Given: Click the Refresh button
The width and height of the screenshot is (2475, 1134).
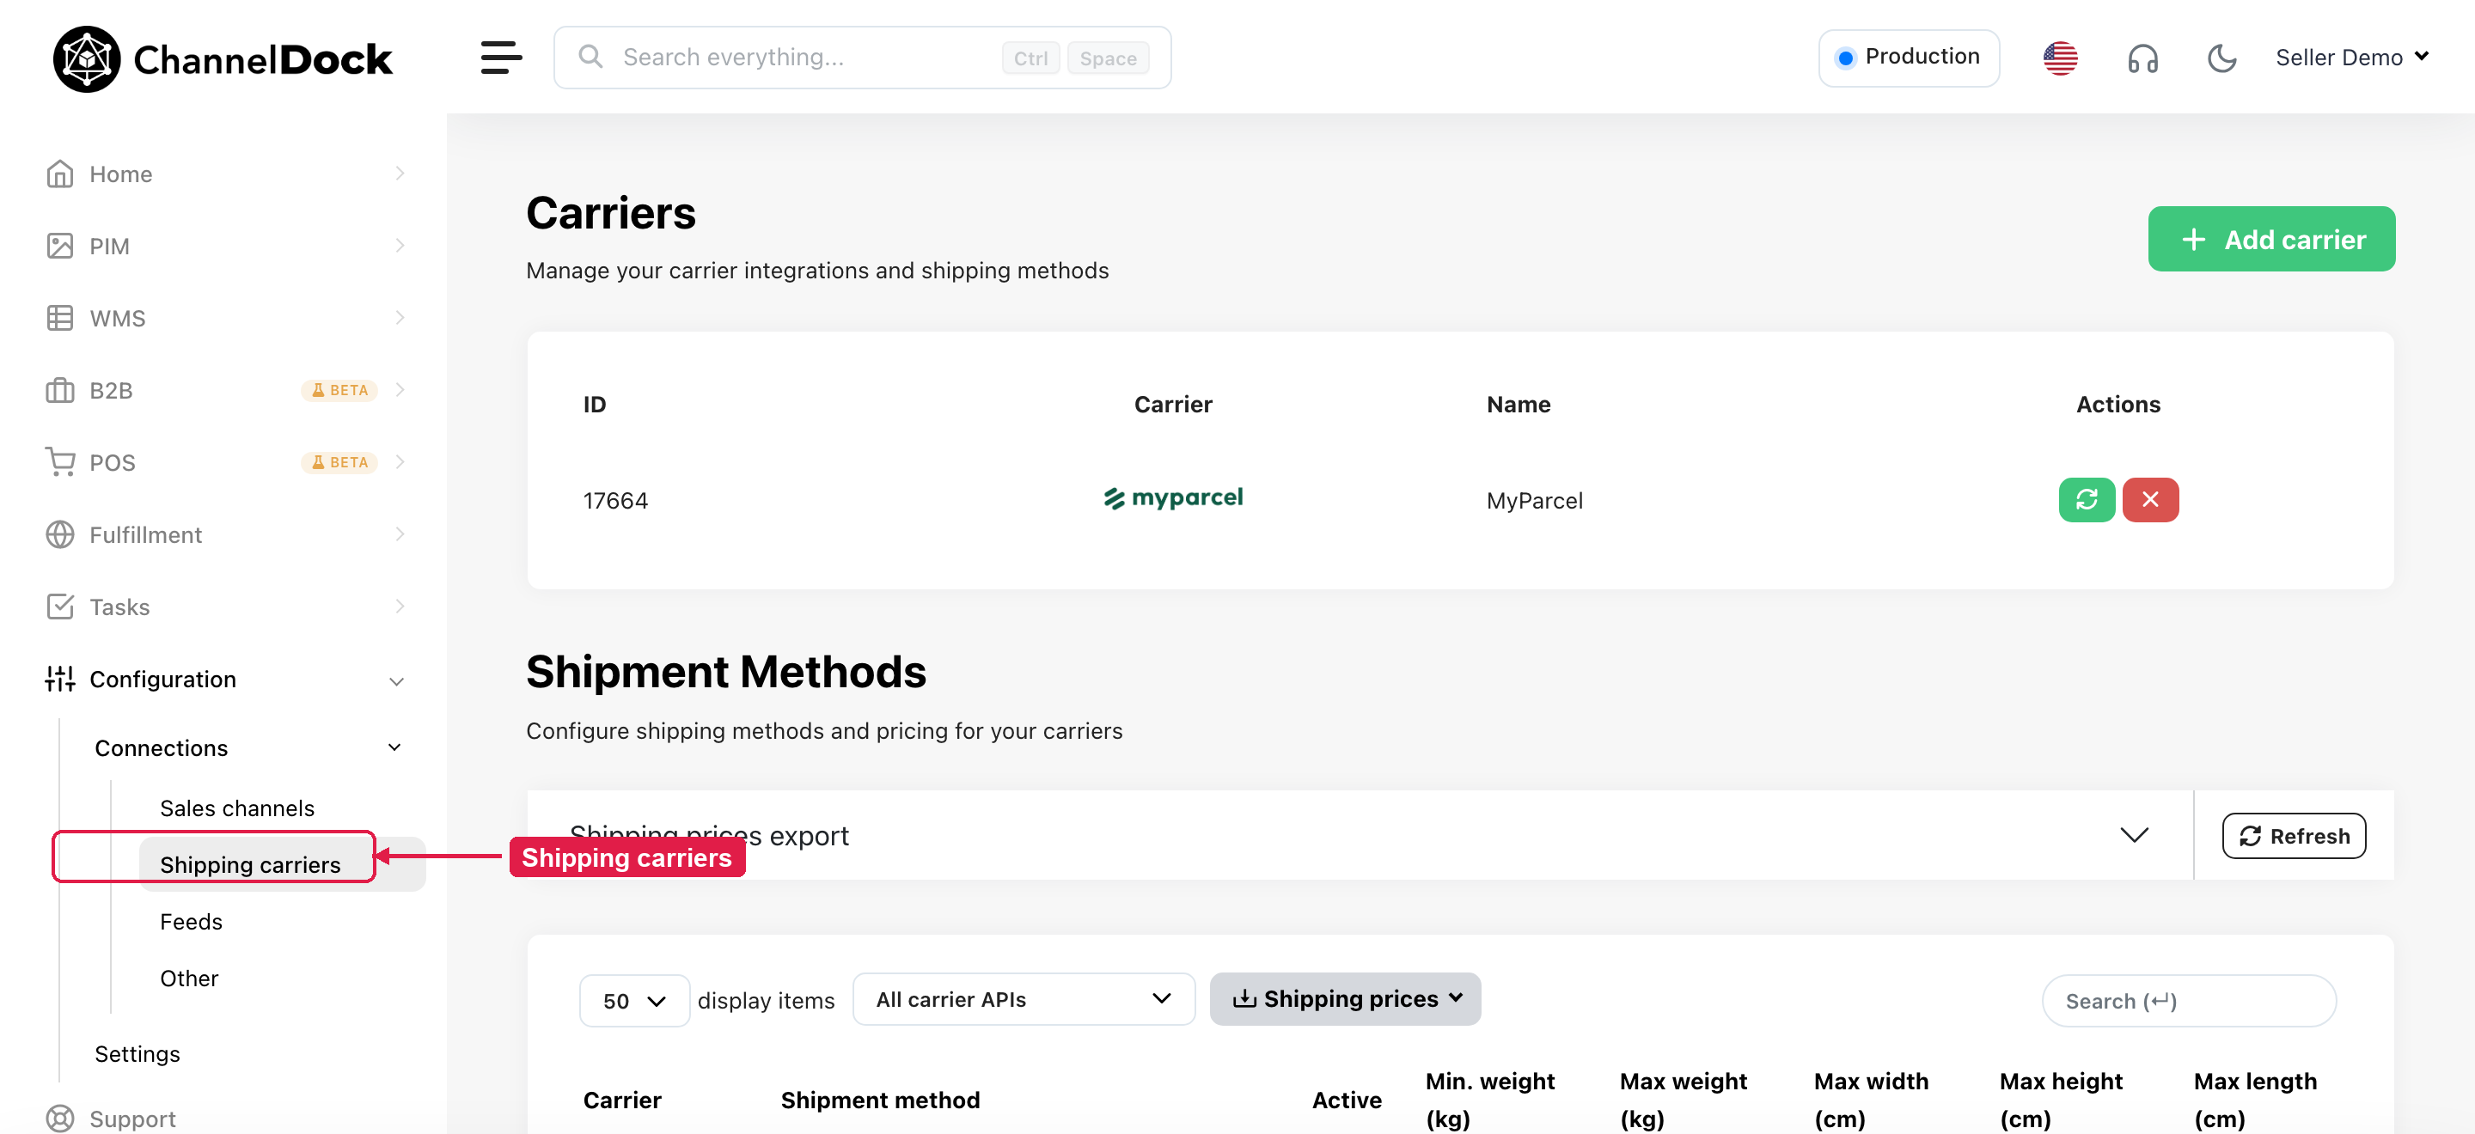Looking at the screenshot, I should pos(2294,837).
